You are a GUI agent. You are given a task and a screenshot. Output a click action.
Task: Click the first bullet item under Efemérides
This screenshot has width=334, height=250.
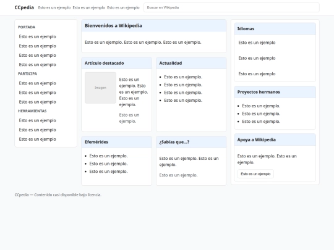pos(108,156)
